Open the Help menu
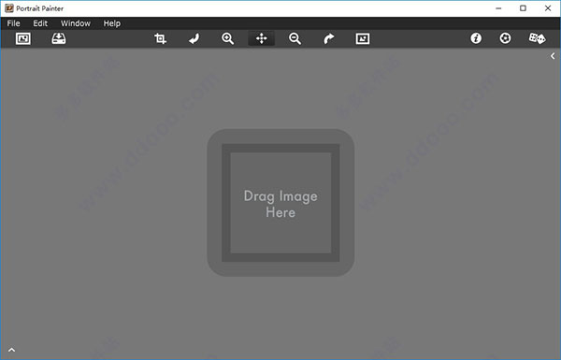The width and height of the screenshot is (561, 360). 112,23
